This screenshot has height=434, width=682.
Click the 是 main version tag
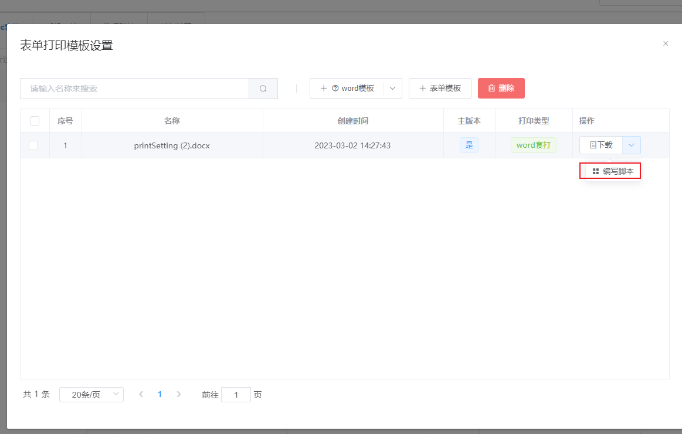(x=469, y=145)
